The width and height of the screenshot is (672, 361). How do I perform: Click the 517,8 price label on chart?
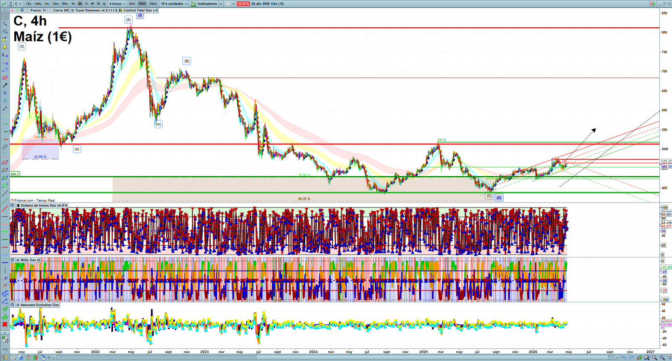click(441, 140)
